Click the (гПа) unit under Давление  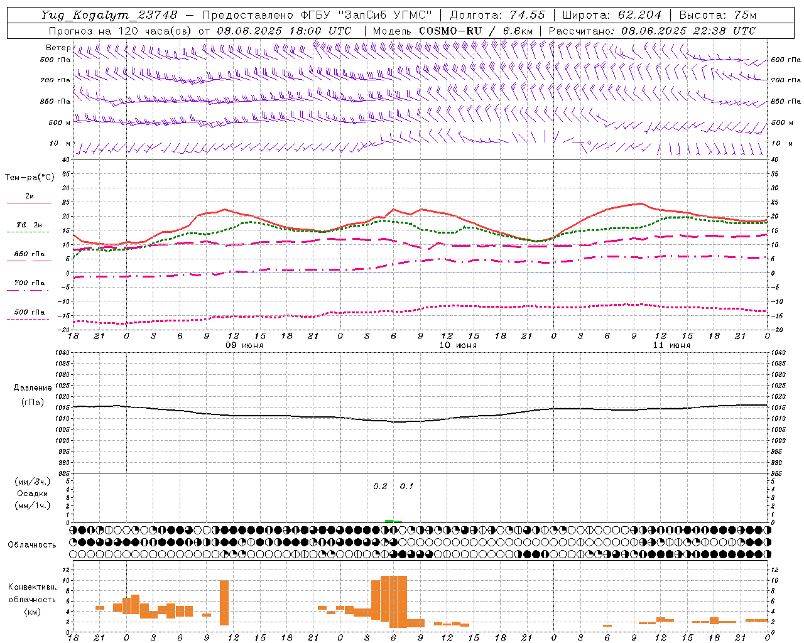coord(33,403)
